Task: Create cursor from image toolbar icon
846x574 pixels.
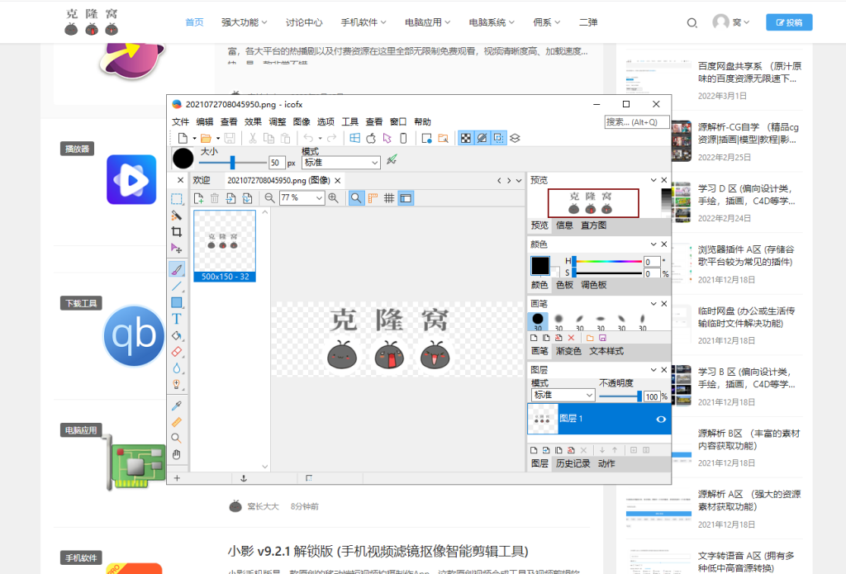Action: tap(387, 139)
